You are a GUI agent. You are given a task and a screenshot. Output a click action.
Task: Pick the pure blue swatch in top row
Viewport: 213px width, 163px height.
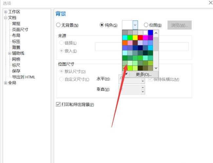click(150, 33)
